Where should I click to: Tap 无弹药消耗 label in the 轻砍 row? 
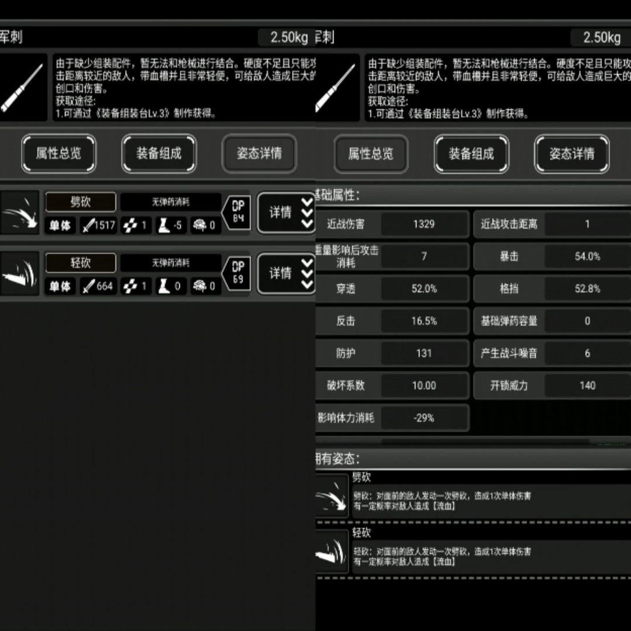pos(171,263)
